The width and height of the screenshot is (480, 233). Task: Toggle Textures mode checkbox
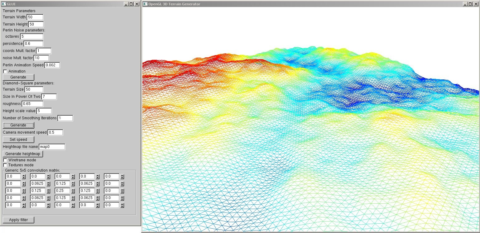click(x=5, y=165)
